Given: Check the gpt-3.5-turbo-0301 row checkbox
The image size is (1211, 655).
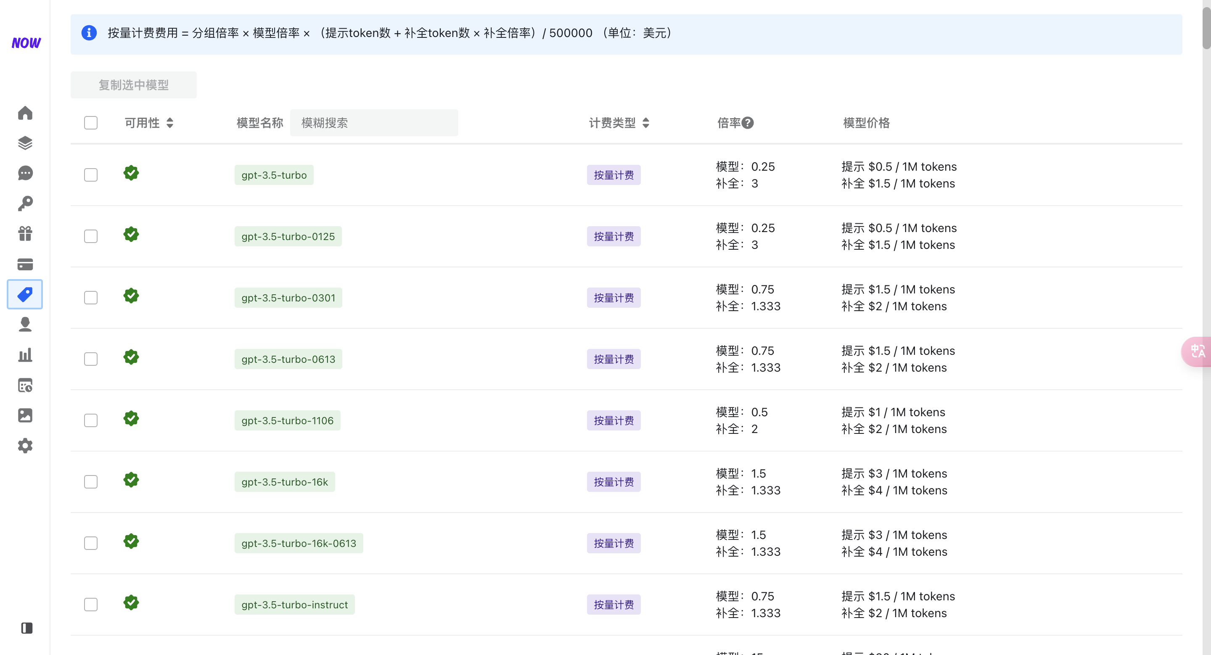Looking at the screenshot, I should [91, 298].
